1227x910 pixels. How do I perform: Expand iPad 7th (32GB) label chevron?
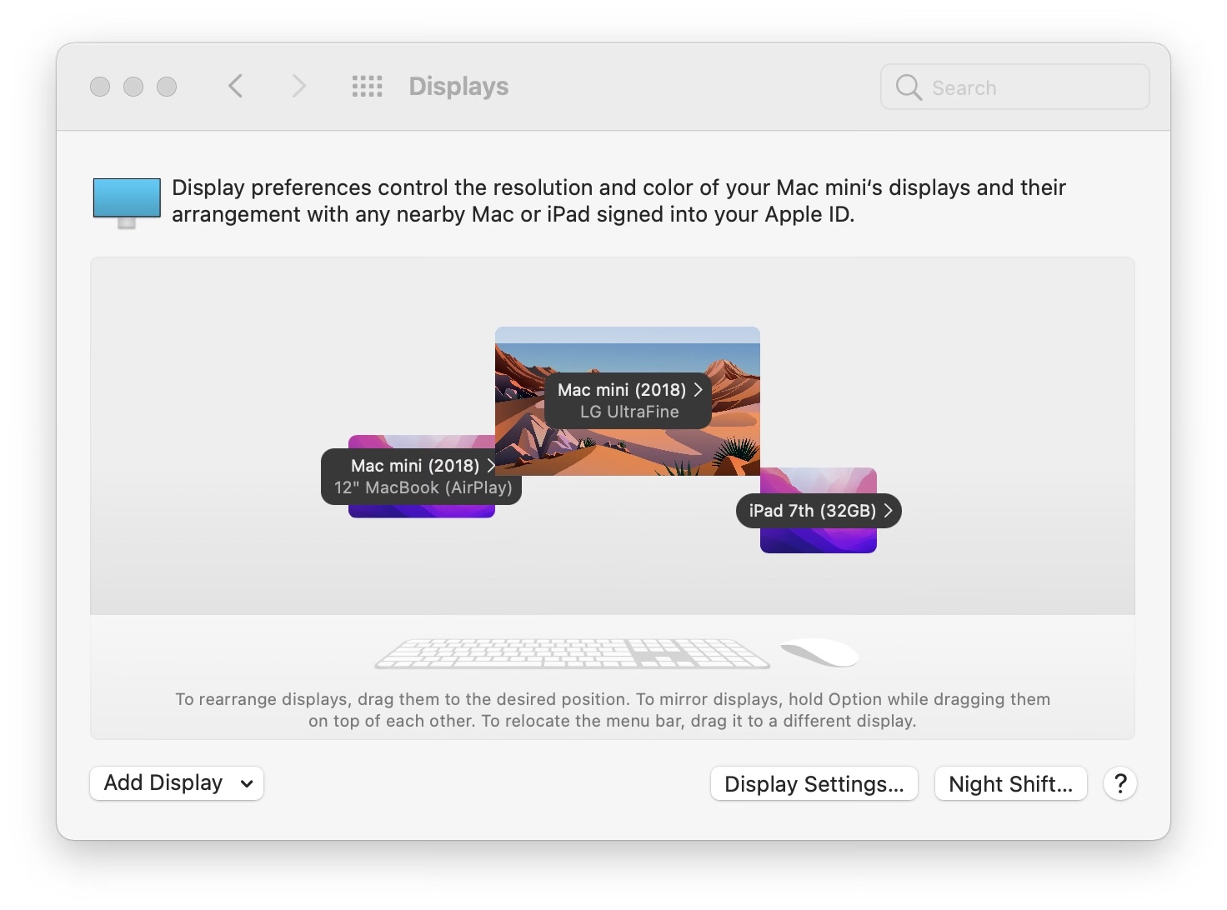pos(889,511)
